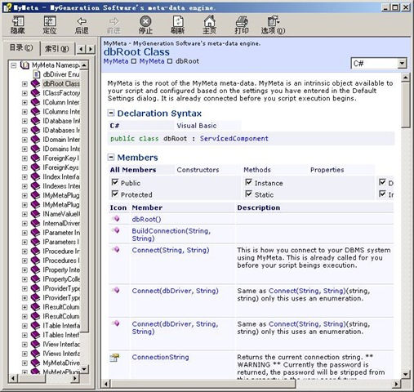The image size is (414, 392).
Task: Click the dbDriver Enum page icon
Action: [37, 74]
